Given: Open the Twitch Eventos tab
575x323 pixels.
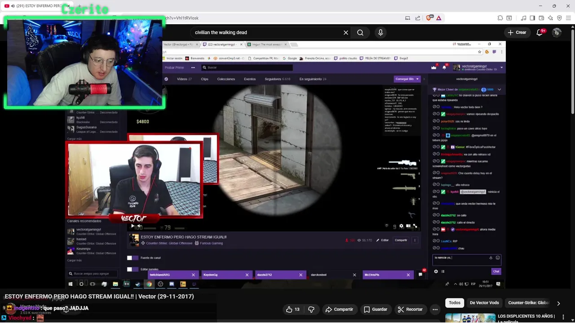Looking at the screenshot, I should click(250, 79).
